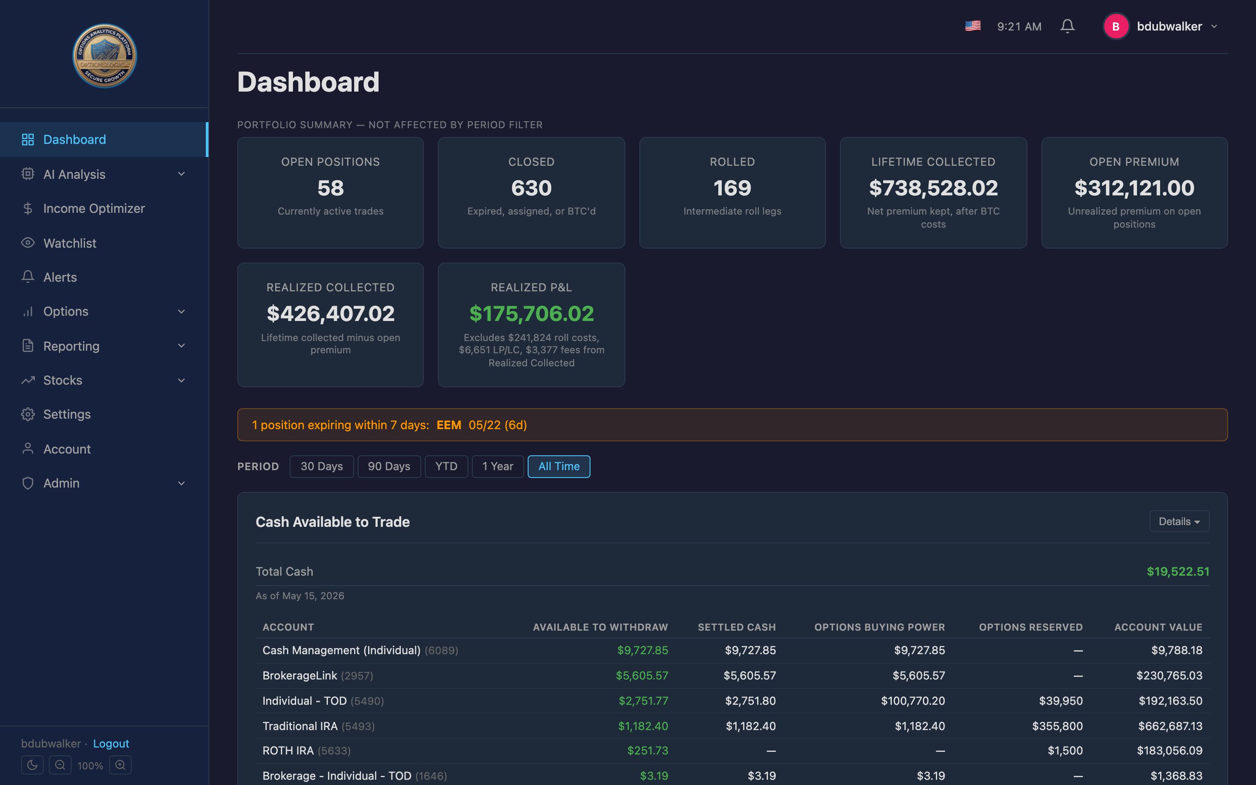The image size is (1256, 785).
Task: Click the Realized P&L card
Action: [x=531, y=325]
